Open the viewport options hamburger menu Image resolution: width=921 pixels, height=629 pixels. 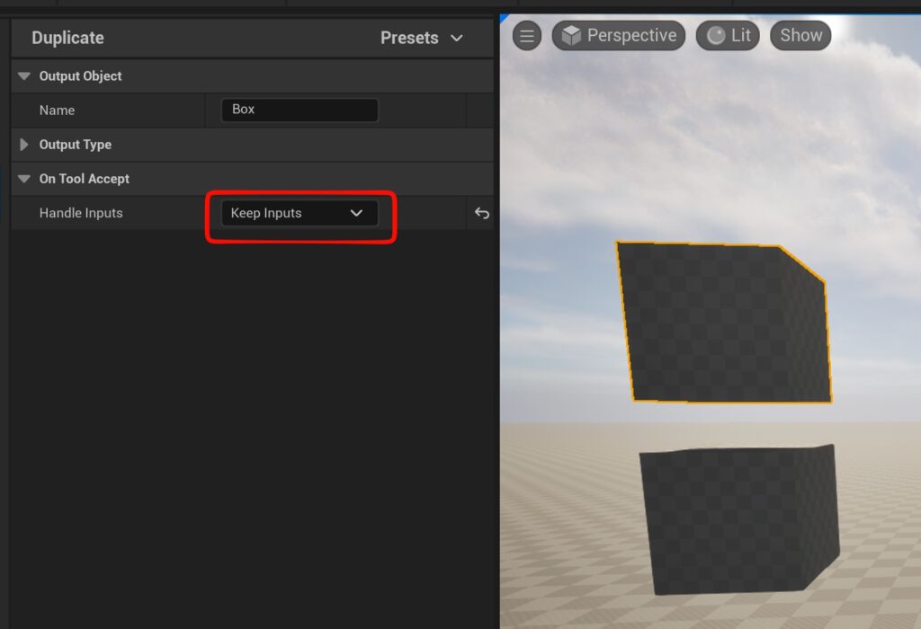[527, 36]
